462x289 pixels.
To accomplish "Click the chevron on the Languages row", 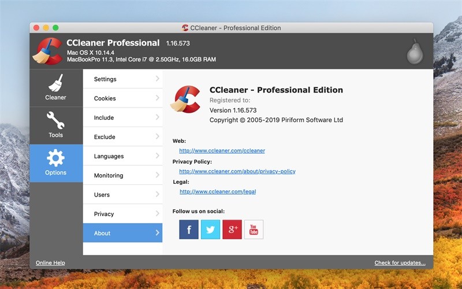I will 157,155.
